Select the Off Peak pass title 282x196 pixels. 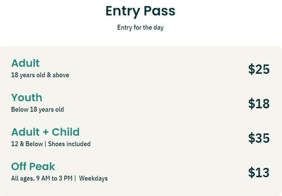(33, 166)
